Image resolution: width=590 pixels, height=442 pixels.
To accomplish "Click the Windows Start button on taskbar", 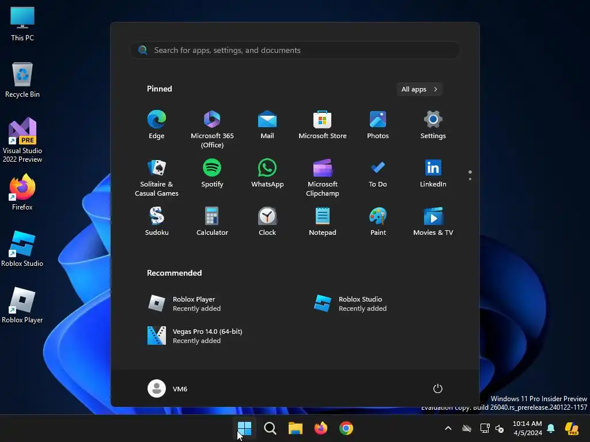I will coord(244,428).
